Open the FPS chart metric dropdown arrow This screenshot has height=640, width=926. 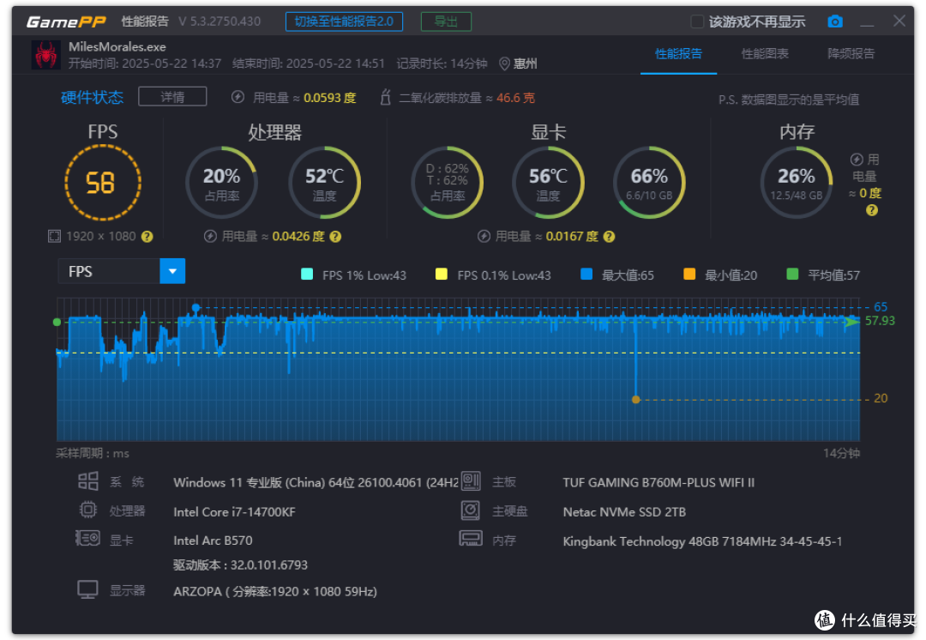[172, 271]
